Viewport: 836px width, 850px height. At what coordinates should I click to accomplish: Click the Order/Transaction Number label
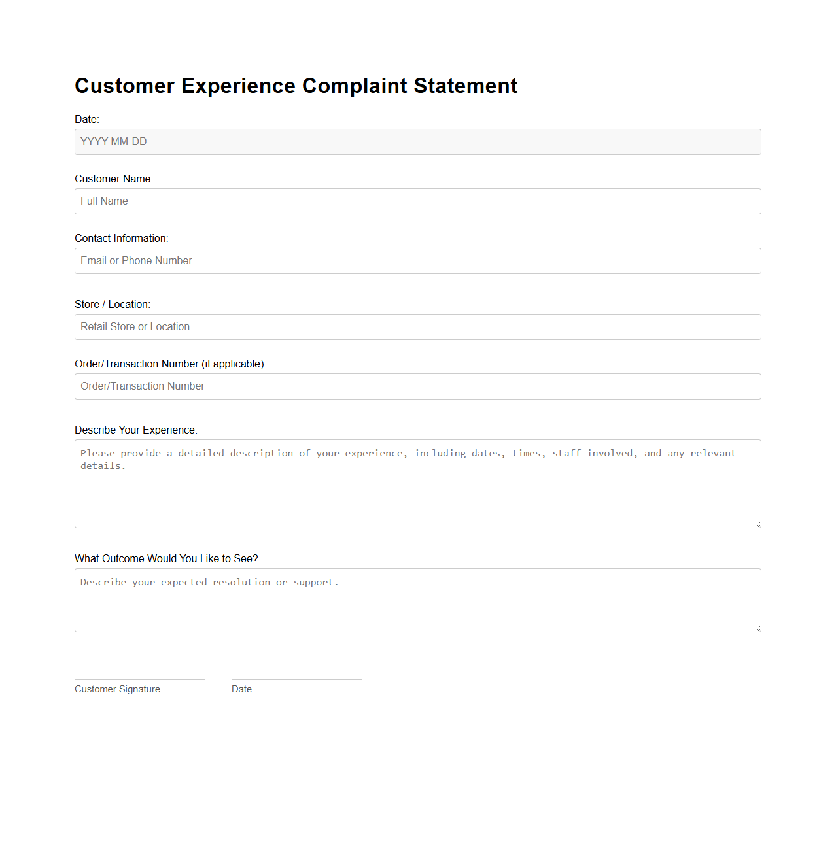[x=171, y=364]
